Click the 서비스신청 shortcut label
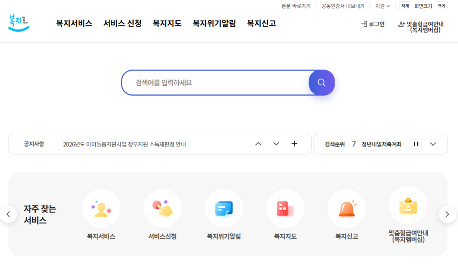The width and height of the screenshot is (458, 277). [x=162, y=236]
